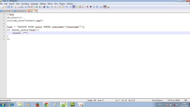
Task: Open the Settings menu
Action: [x=43, y=4]
